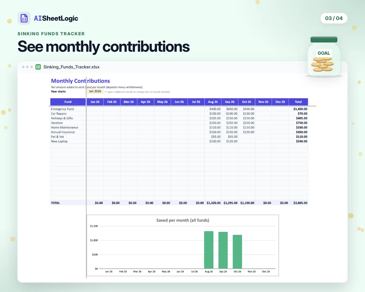Click the chart title Saved per month

tap(183, 220)
